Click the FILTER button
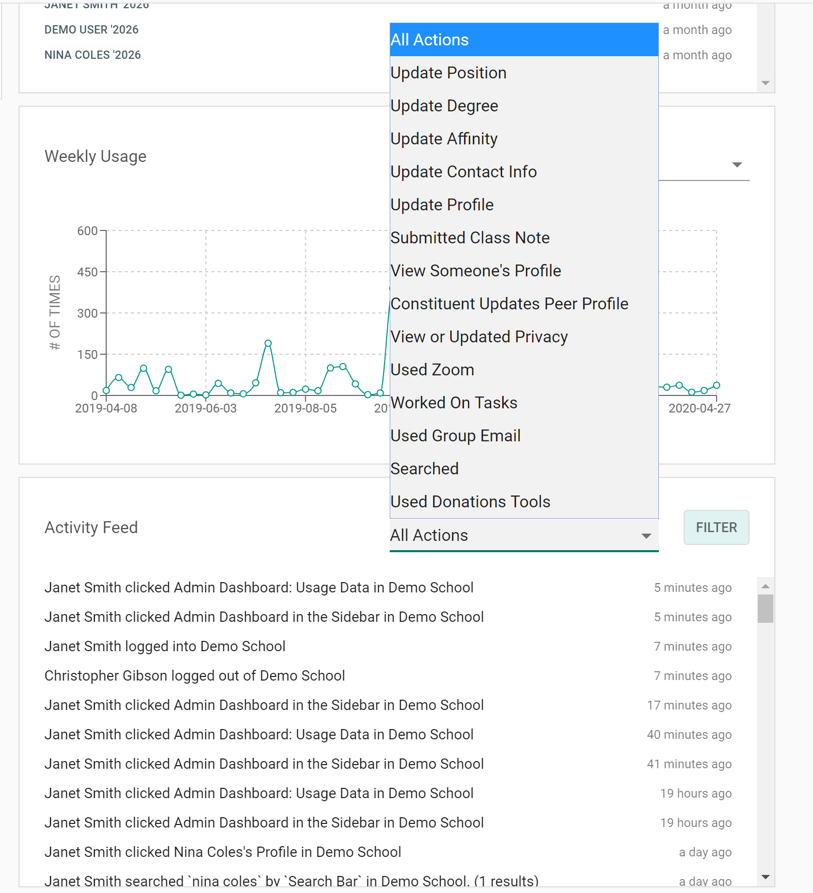813x893 pixels. tap(716, 527)
